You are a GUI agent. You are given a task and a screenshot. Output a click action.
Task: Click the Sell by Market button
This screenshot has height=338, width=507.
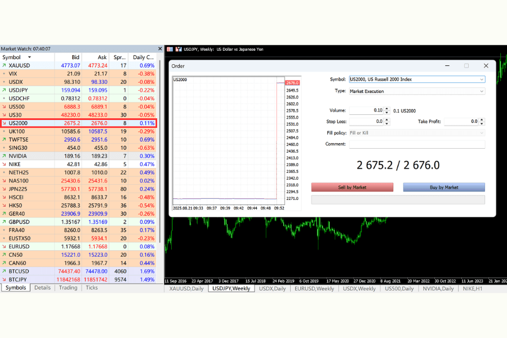pyautogui.click(x=352, y=186)
